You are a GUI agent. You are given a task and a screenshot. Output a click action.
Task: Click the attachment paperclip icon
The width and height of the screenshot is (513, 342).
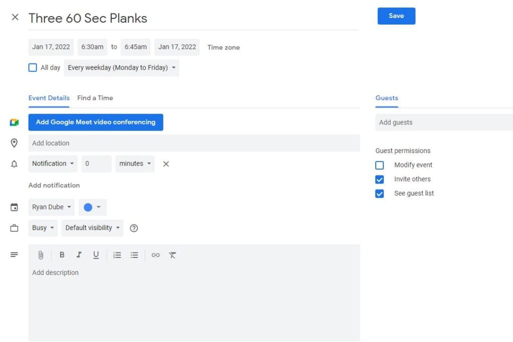[x=41, y=255]
